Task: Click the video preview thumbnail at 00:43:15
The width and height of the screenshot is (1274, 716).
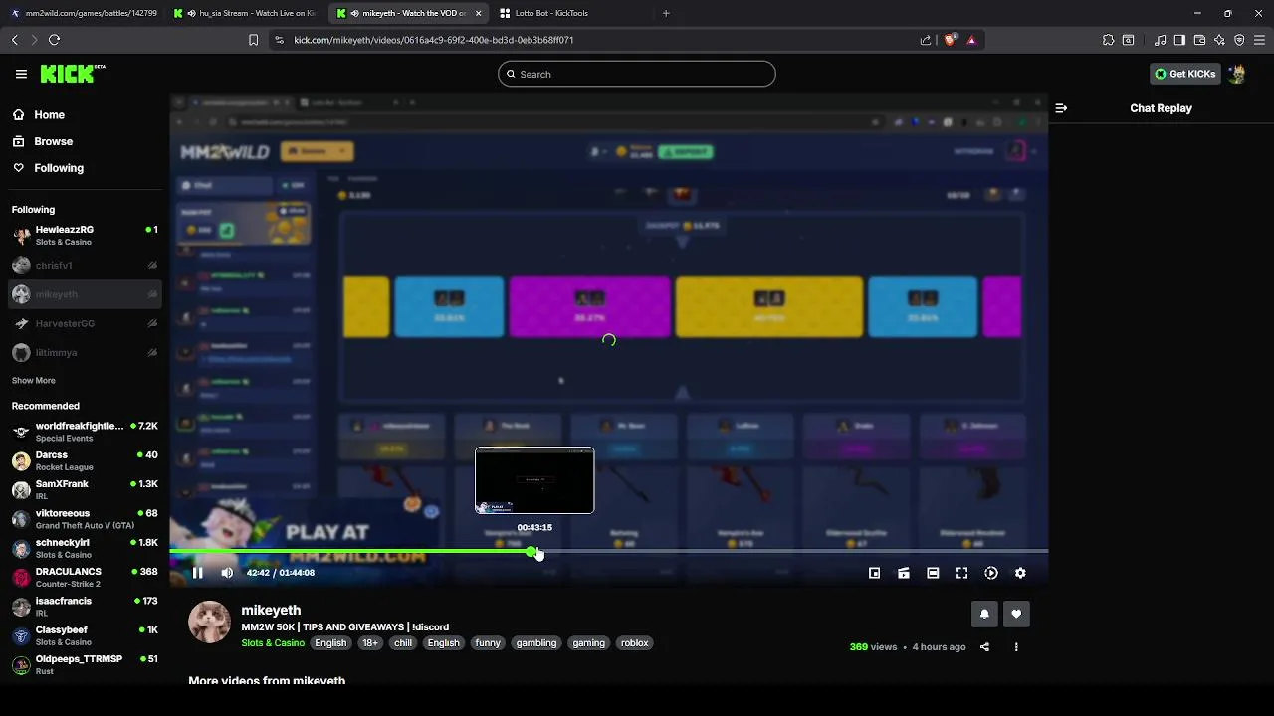Action: coord(534,480)
